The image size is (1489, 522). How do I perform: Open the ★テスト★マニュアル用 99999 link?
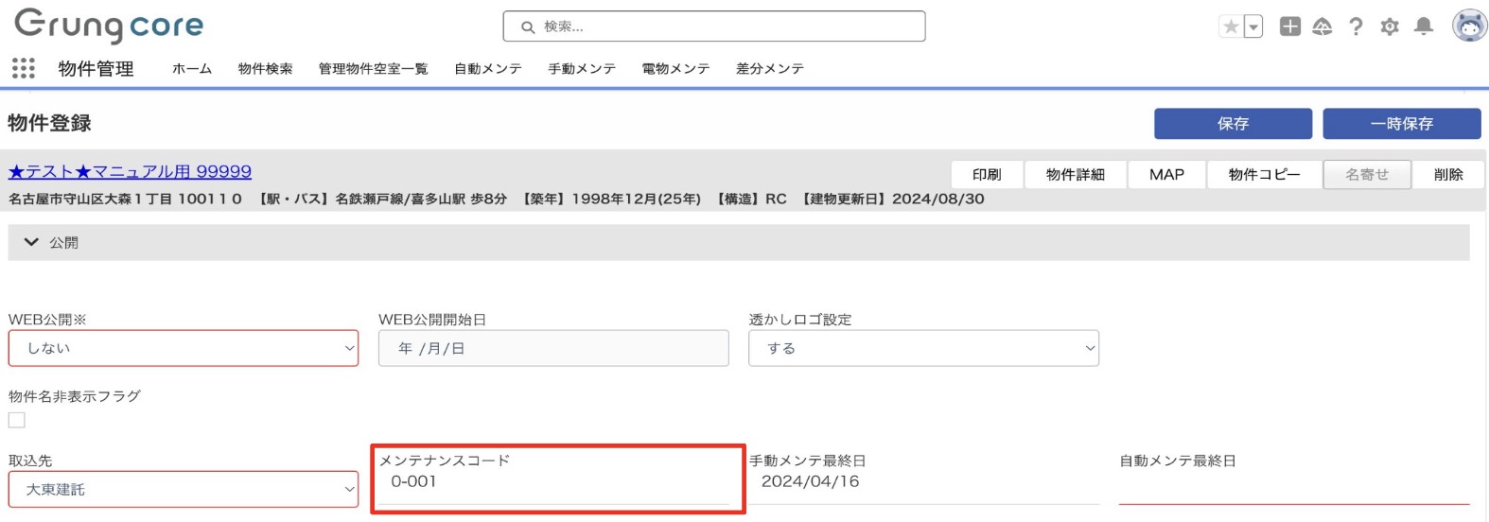(130, 171)
